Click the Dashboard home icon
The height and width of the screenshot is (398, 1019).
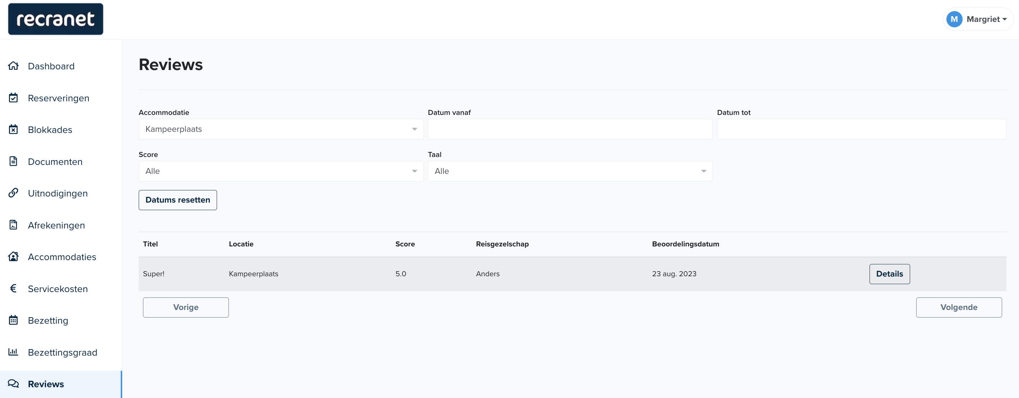13,66
